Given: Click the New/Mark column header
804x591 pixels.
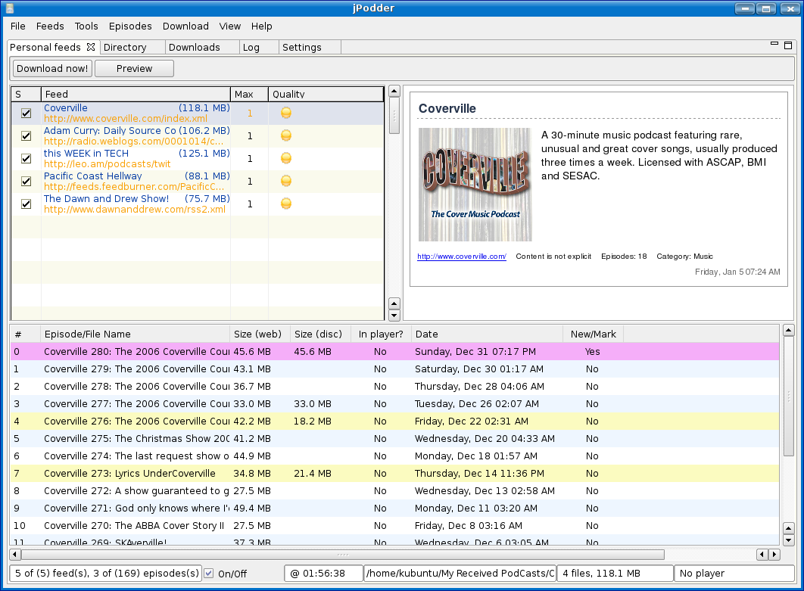Looking at the screenshot, I should point(594,334).
